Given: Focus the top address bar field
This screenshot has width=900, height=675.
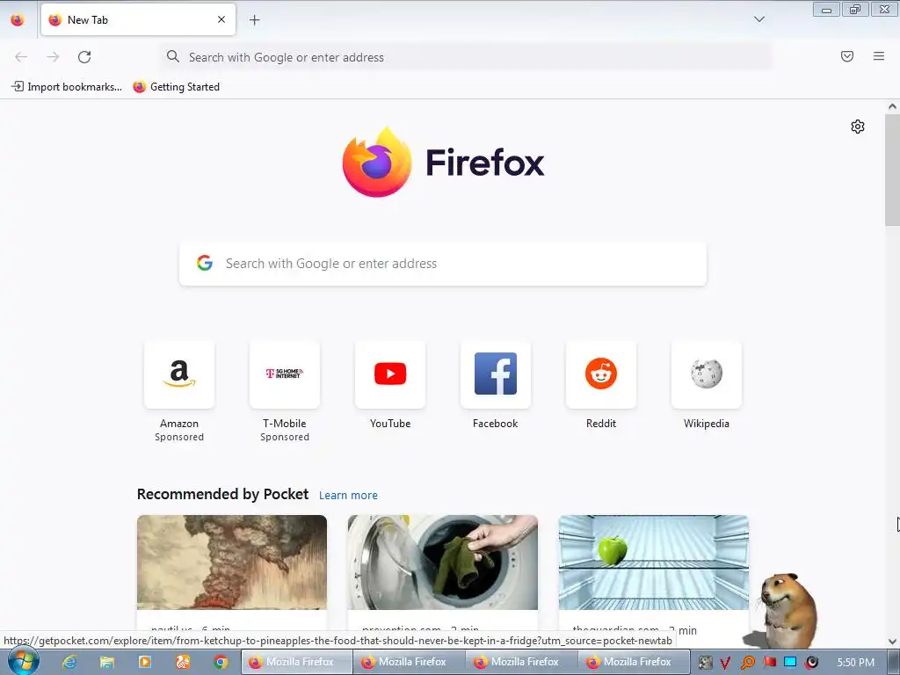Looking at the screenshot, I should point(466,57).
